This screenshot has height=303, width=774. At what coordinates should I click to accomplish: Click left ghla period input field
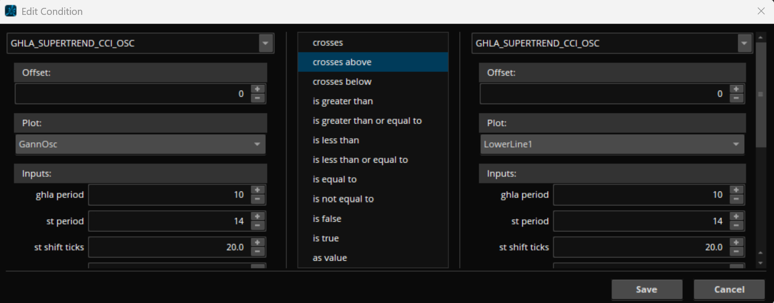pyautogui.click(x=168, y=195)
